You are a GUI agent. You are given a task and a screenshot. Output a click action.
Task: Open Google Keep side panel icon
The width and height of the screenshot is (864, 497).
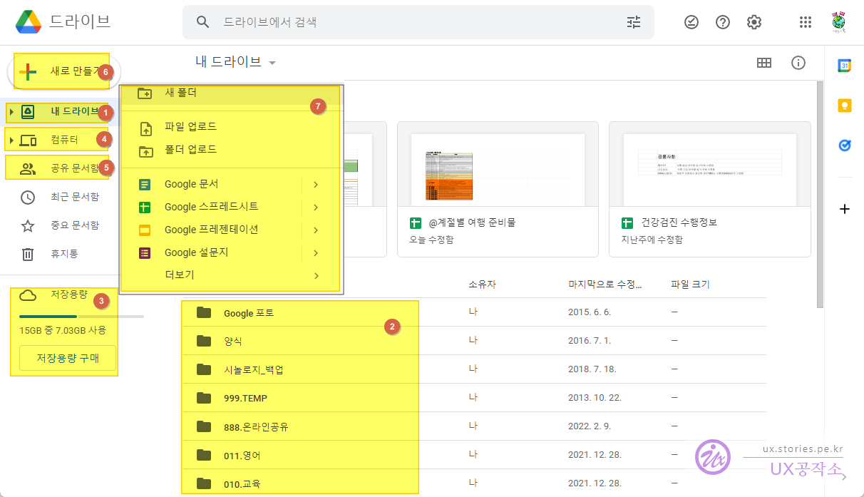tap(844, 106)
